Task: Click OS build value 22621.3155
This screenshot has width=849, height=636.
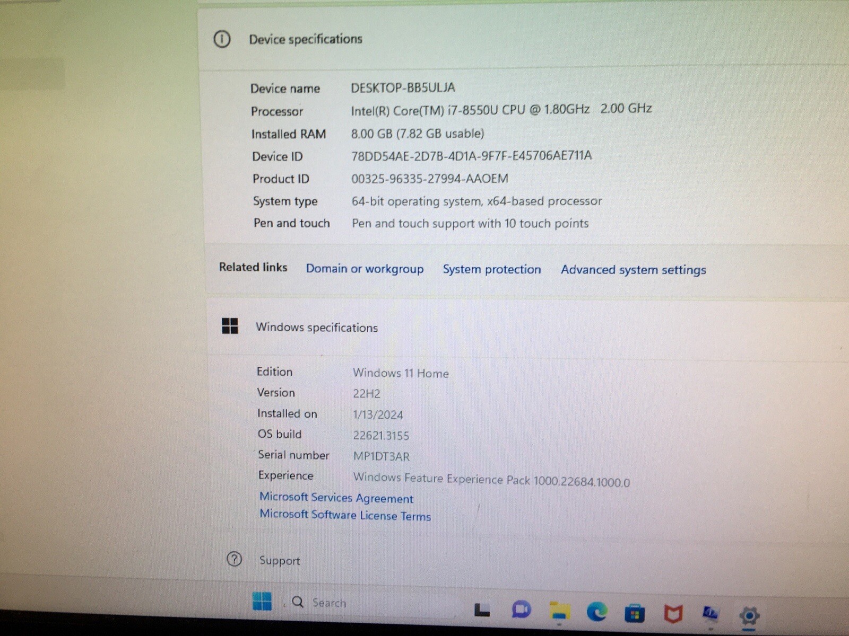Action: tap(381, 436)
